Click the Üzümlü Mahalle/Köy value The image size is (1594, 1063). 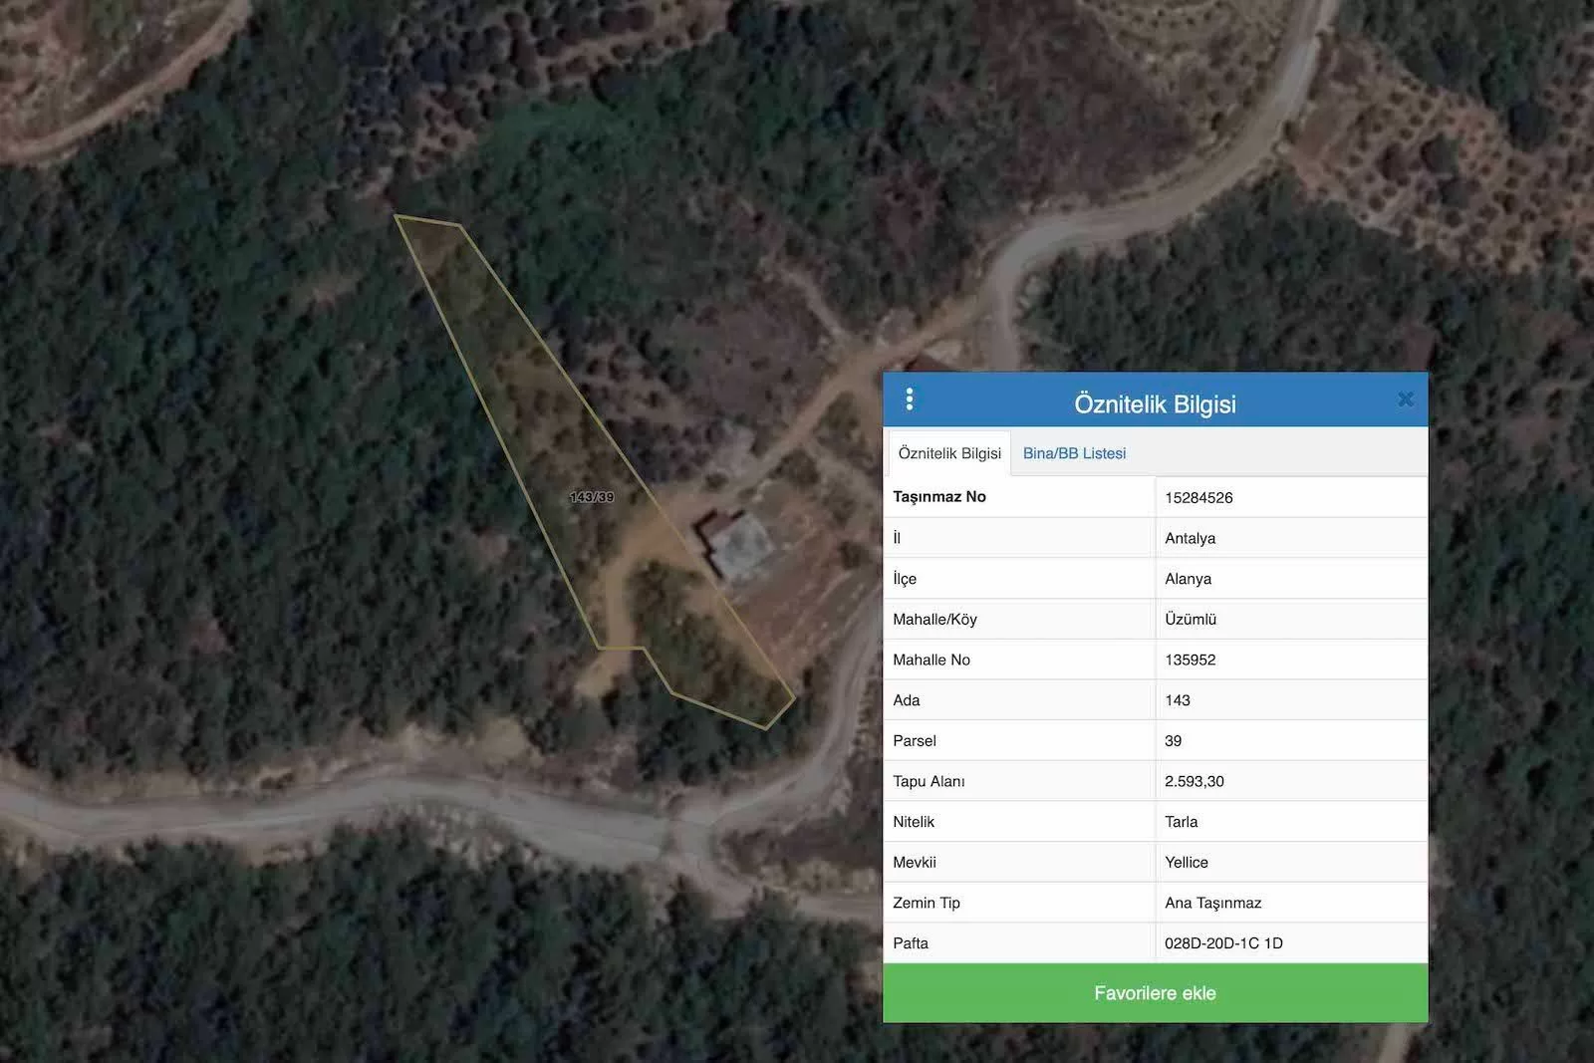(1191, 620)
